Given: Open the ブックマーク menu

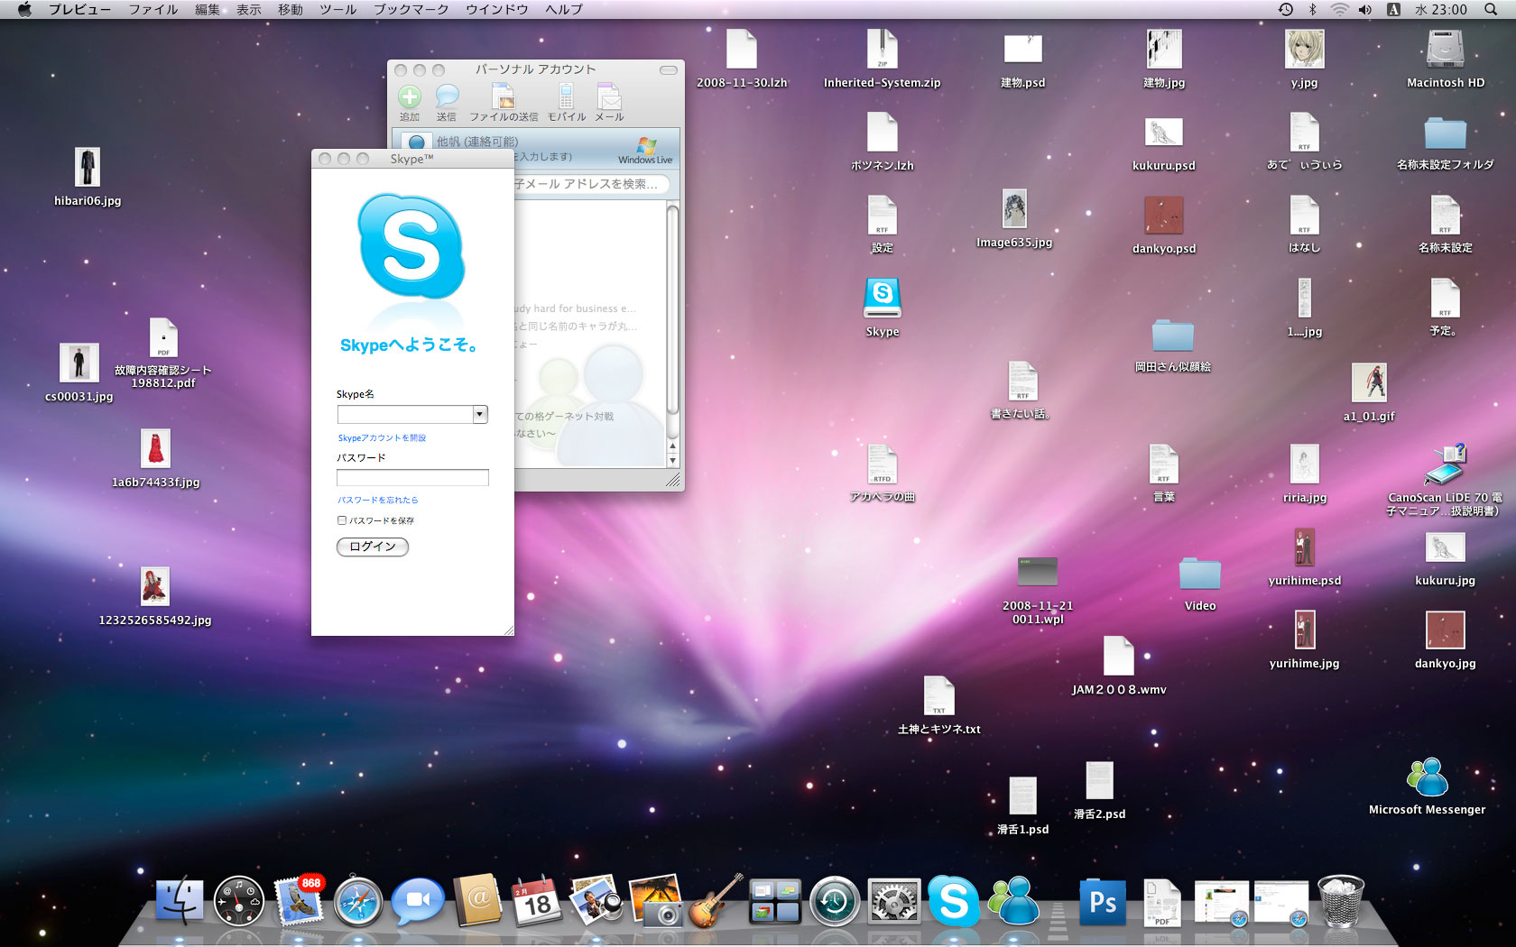Looking at the screenshot, I should [x=411, y=9].
